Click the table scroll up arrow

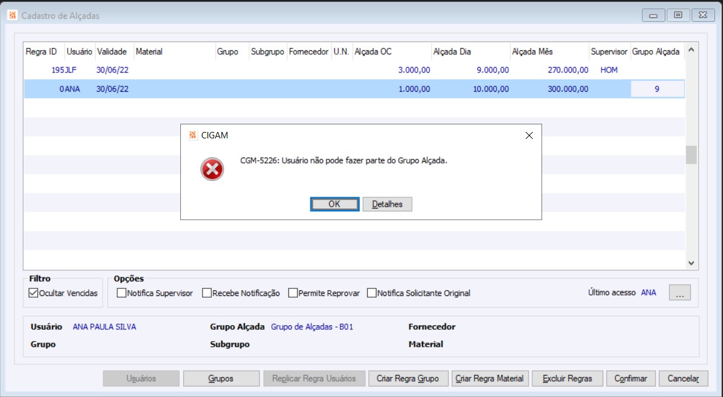pyautogui.click(x=691, y=50)
